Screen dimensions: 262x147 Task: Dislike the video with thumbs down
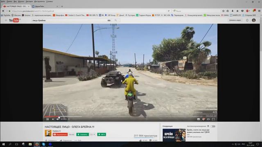(x=151, y=140)
